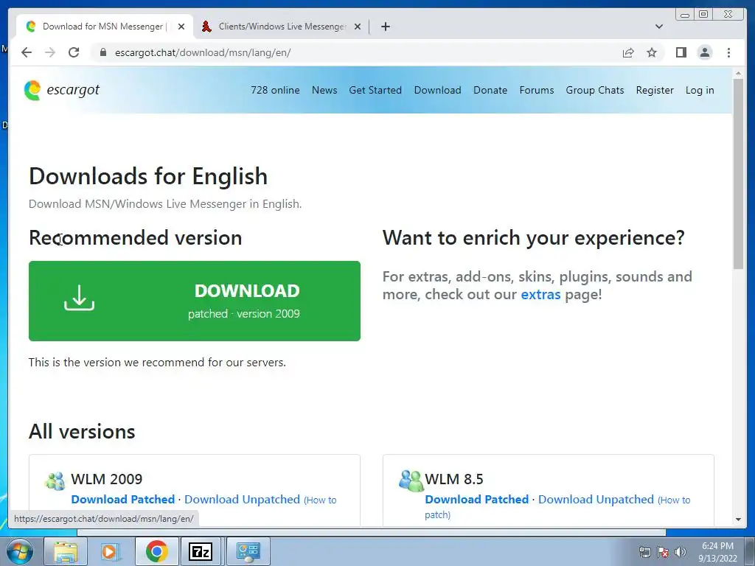
Task: Click the Downloads for English heading
Action: point(148,176)
